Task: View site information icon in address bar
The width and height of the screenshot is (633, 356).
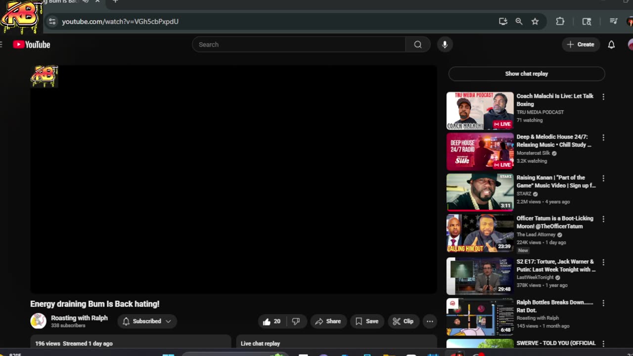Action: click(52, 21)
